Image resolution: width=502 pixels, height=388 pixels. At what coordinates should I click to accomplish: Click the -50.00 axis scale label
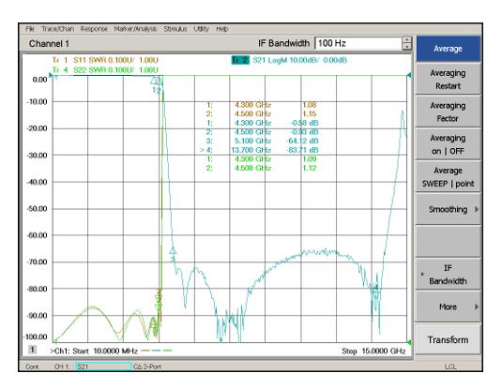click(37, 209)
